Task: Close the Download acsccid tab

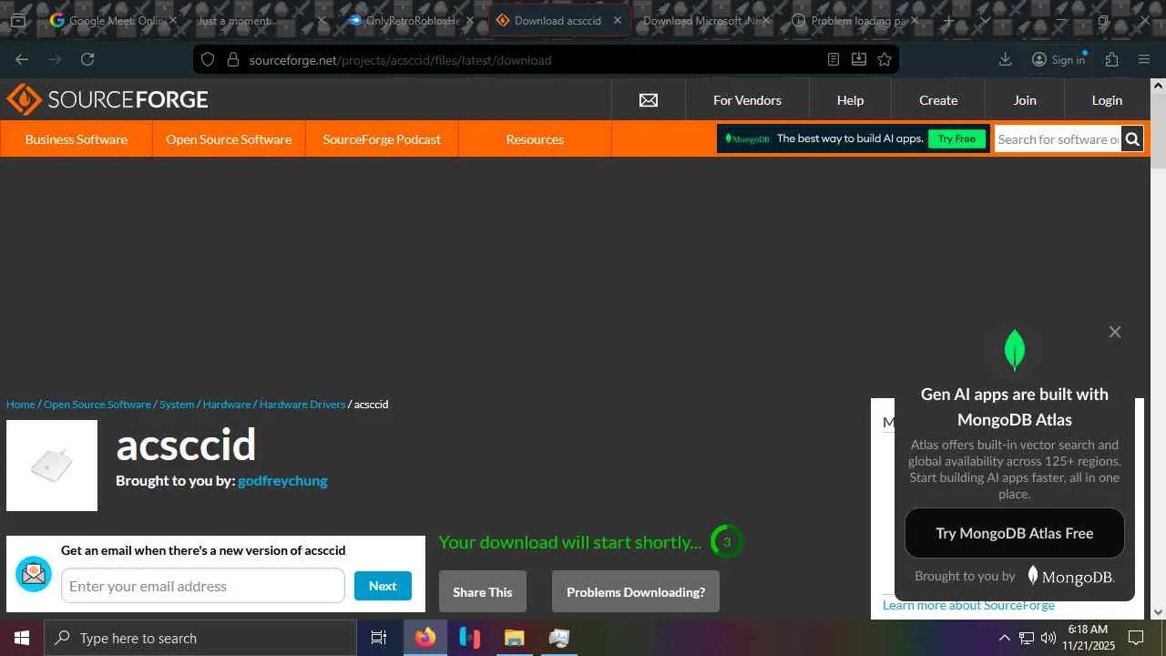Action: tap(618, 20)
